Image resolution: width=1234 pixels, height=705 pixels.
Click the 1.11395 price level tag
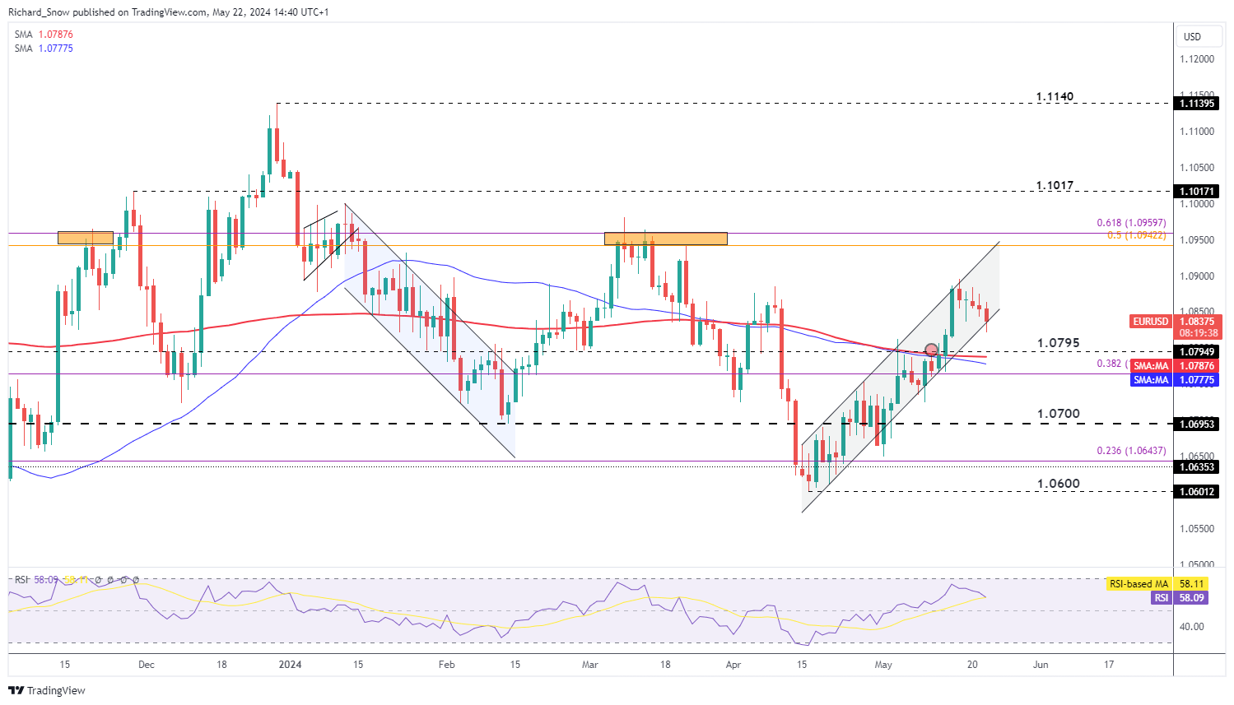[1197, 104]
